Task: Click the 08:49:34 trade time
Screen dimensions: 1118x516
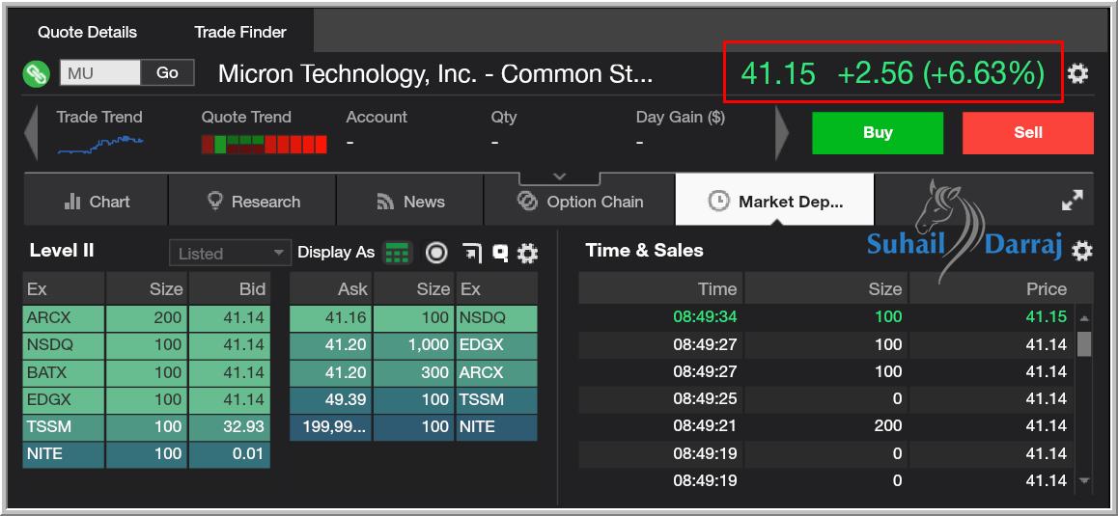Action: pyautogui.click(x=705, y=316)
